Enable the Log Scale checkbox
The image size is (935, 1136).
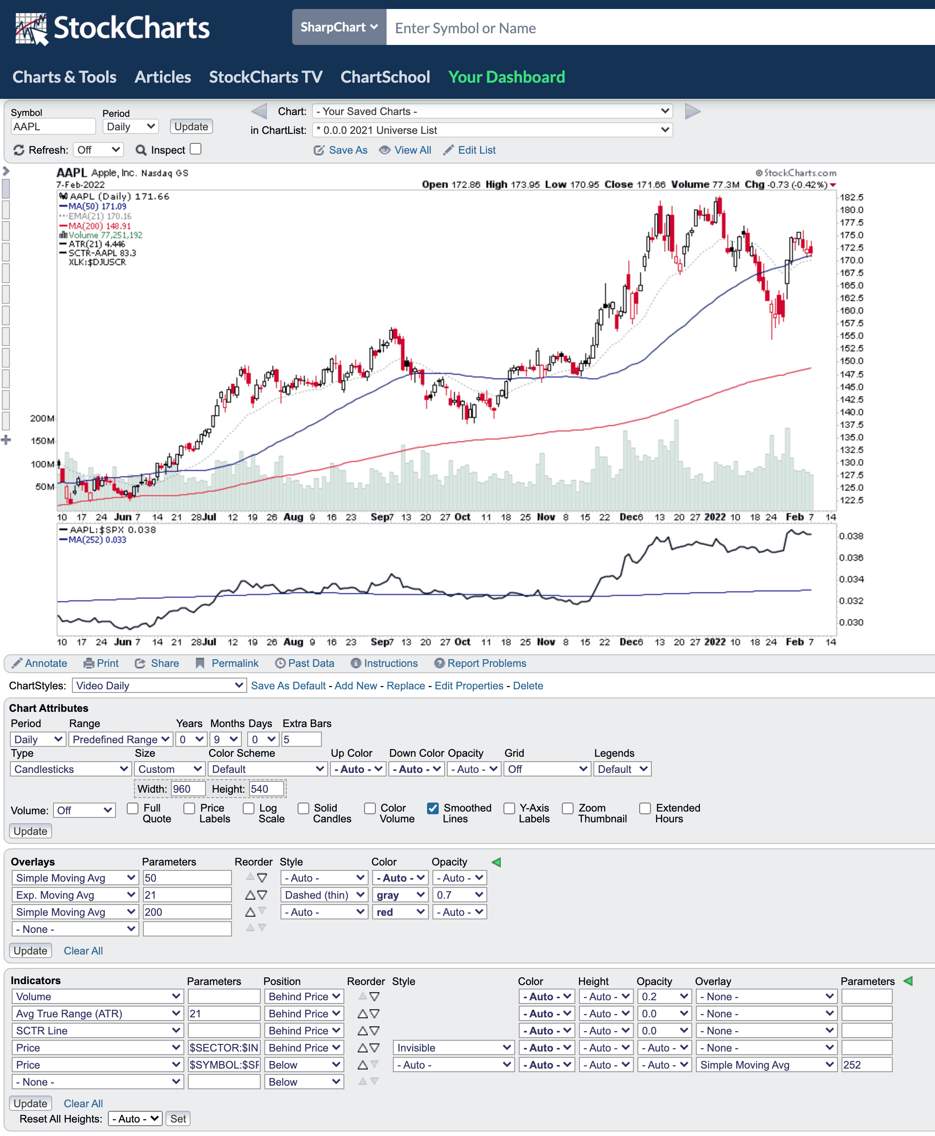[x=248, y=808]
